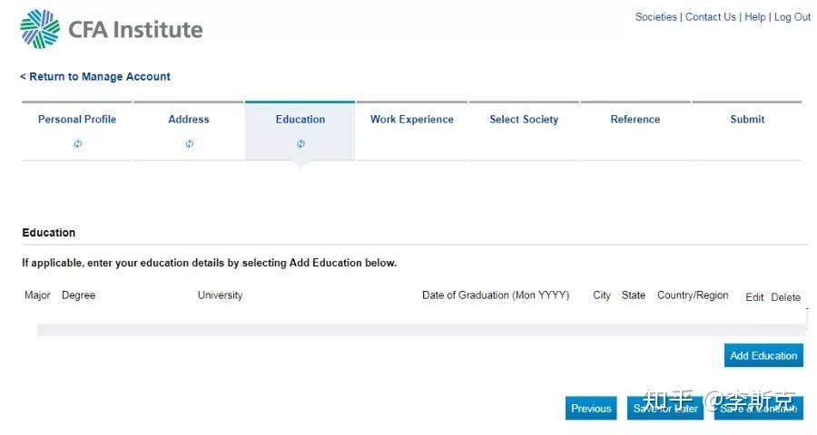
Task: Click the Education step status icon
Action: tap(300, 144)
